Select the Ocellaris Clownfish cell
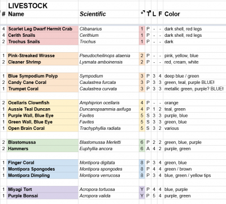The height and width of the screenshot is (204, 226). (43, 103)
